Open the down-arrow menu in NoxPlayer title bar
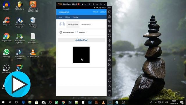Image resolution: width=186 pixels, height=105 pixels. coord(86,4)
